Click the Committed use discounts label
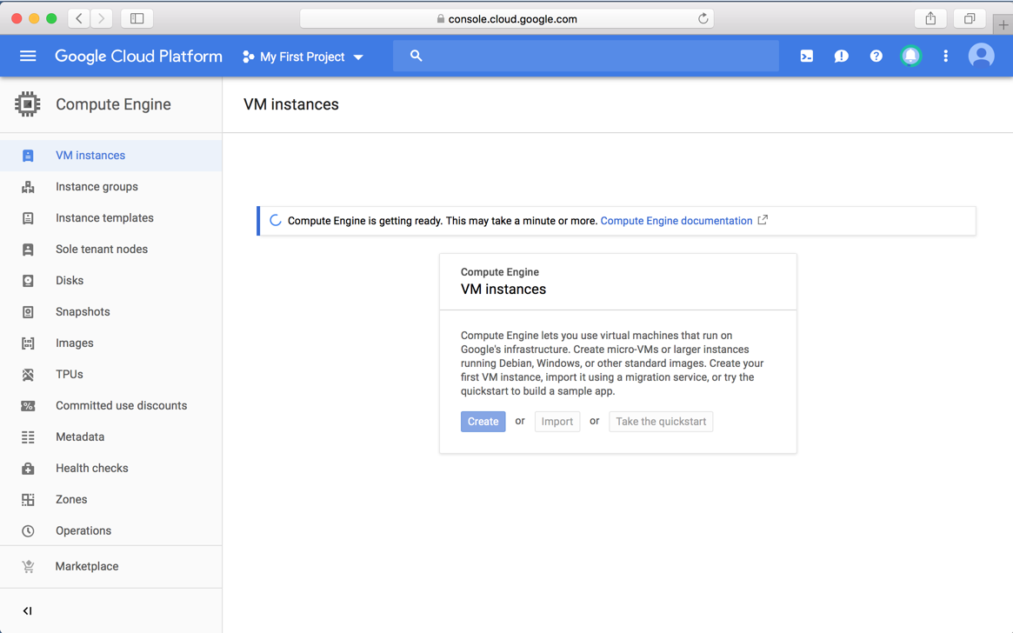This screenshot has height=633, width=1013. 122,406
